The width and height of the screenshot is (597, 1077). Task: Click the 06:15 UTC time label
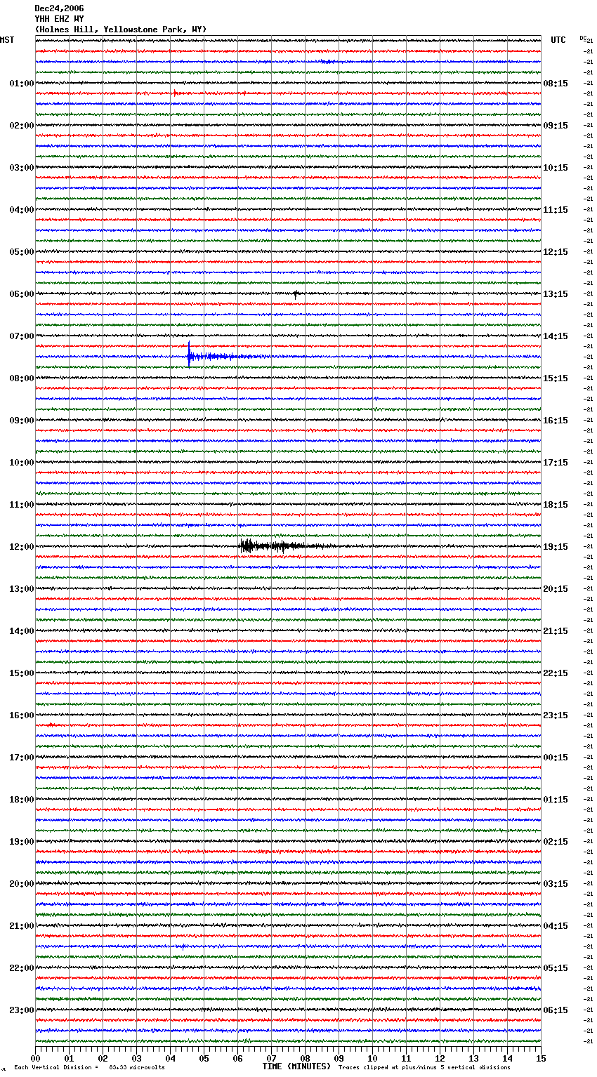pyautogui.click(x=556, y=1010)
